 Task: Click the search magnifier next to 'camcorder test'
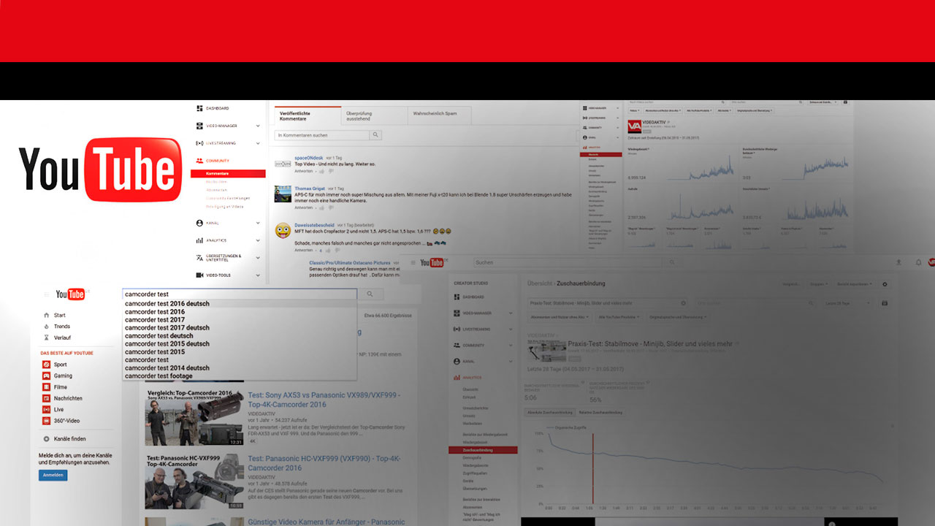tap(370, 294)
